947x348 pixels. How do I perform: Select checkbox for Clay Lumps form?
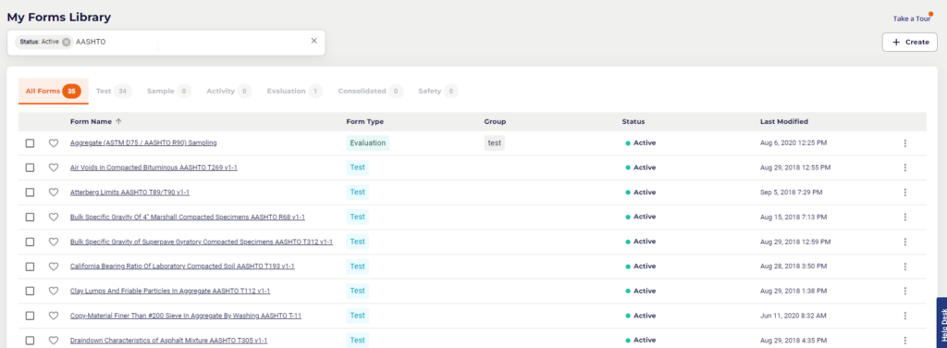[30, 291]
